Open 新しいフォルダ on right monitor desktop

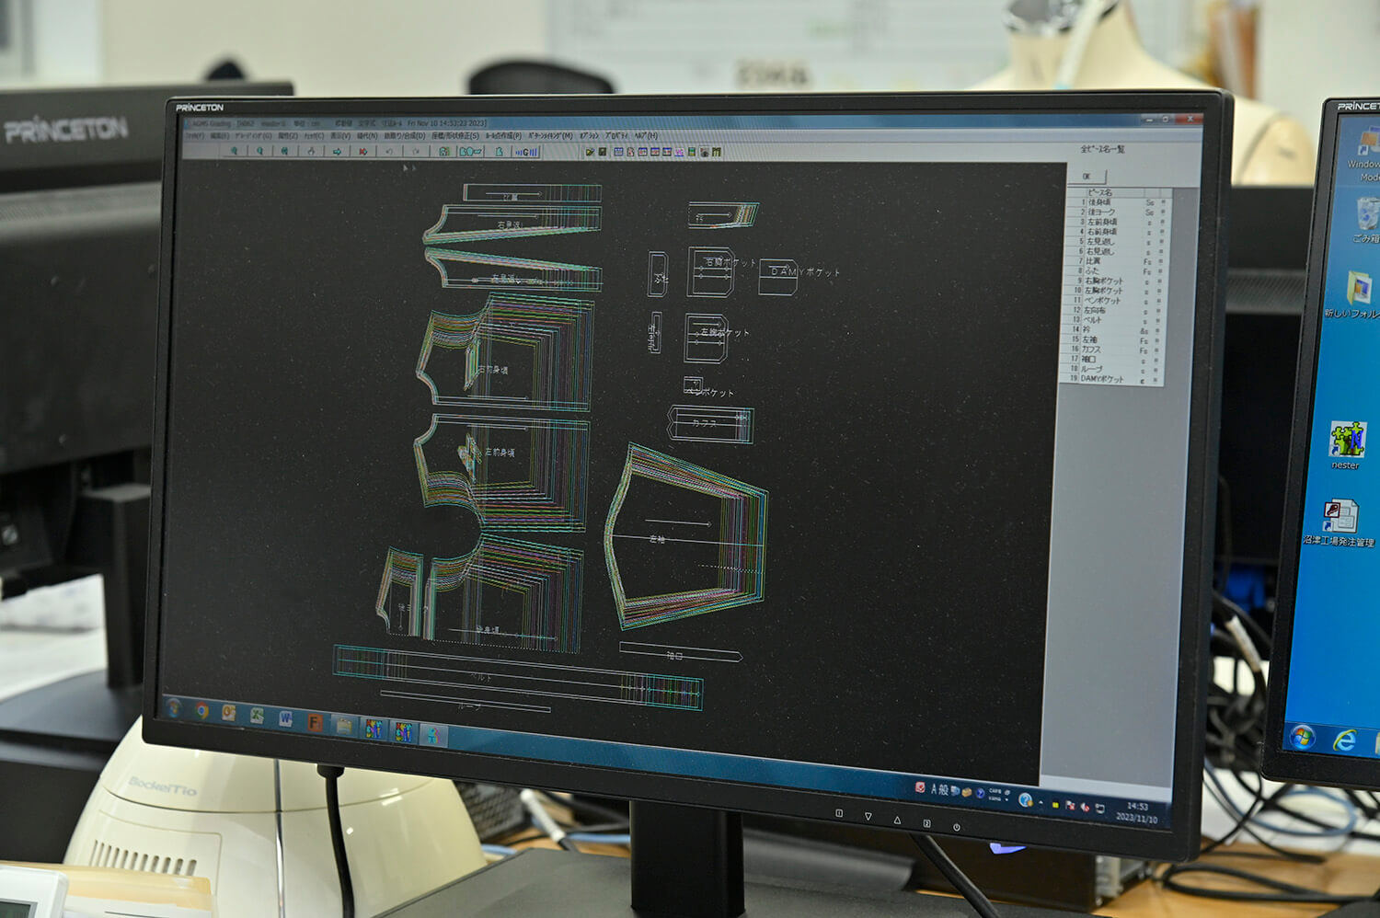pyautogui.click(x=1354, y=294)
